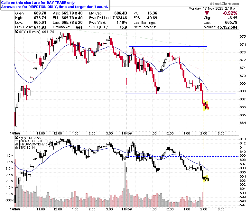Screen dimensions: 251x212
Task: Click the Optionable yes value
Action: coord(79,27)
